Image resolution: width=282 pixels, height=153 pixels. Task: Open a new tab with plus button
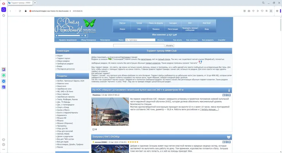coord(35,3)
